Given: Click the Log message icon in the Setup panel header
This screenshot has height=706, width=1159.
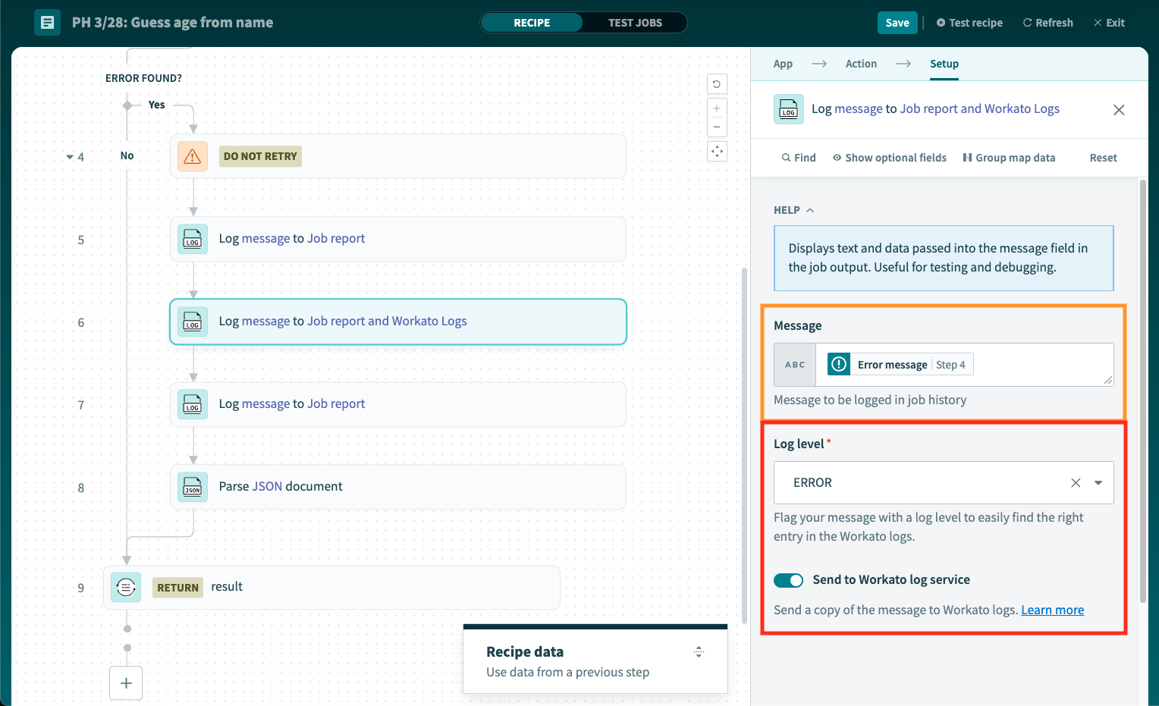Looking at the screenshot, I should 788,108.
